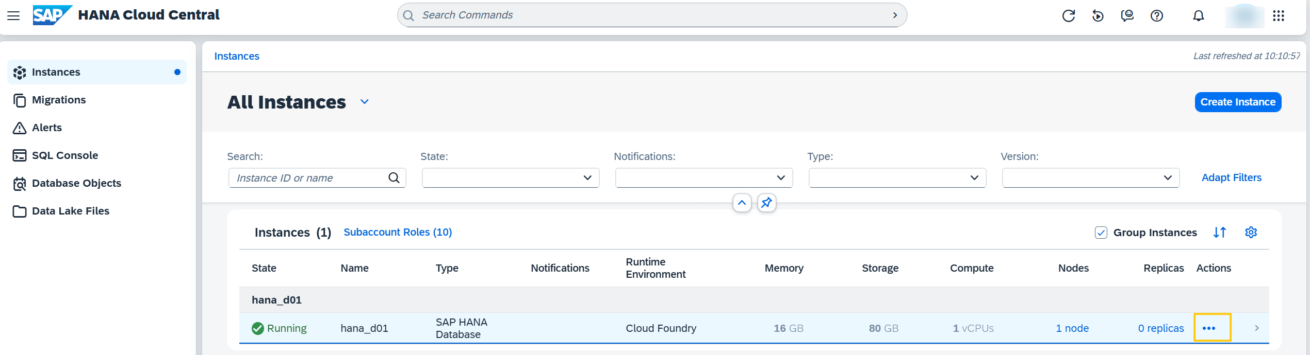Click the refresh icon in the header
This screenshot has height=355, width=1310.
coord(1069,15)
